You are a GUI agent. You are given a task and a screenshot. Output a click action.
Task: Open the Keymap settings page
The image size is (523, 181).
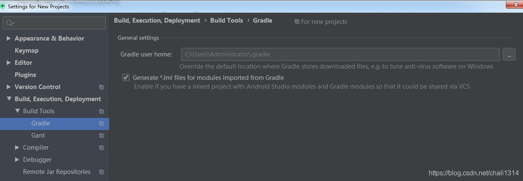[26, 51]
